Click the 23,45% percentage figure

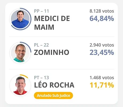102,52
